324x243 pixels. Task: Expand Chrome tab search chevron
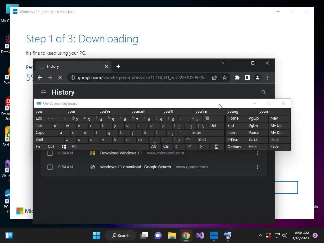coord(224,63)
